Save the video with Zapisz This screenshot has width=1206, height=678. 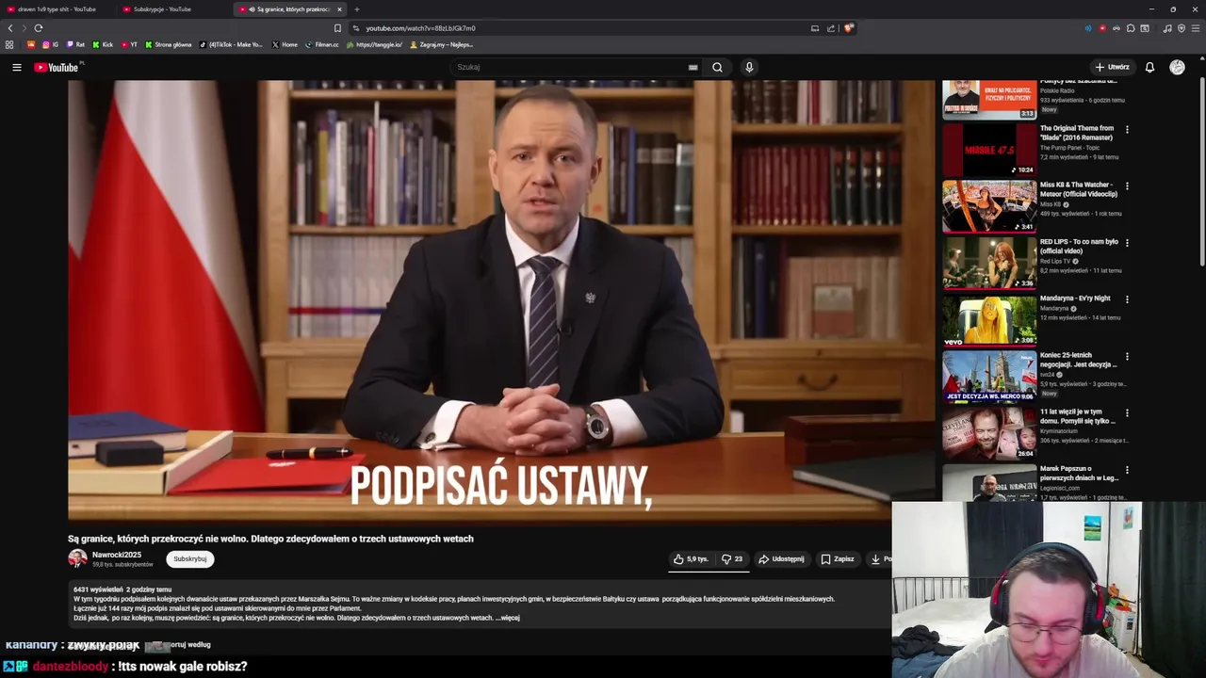(837, 559)
